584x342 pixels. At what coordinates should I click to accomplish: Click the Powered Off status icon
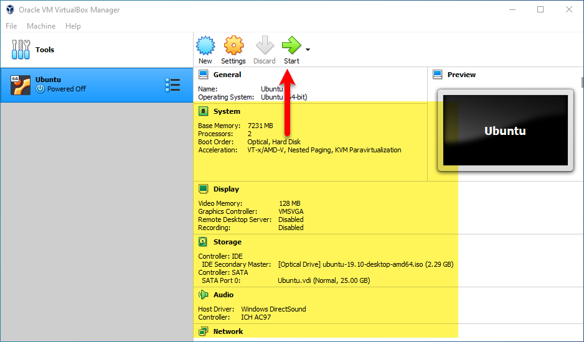40,89
